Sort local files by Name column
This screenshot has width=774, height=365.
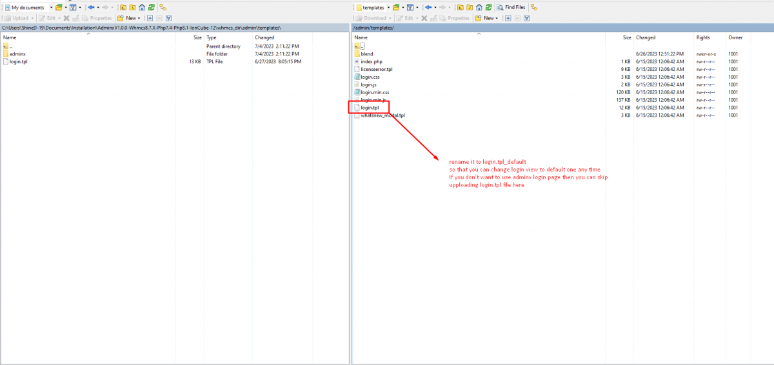[10, 37]
